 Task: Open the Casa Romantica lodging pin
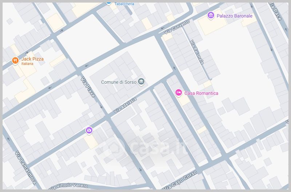pos(179,93)
